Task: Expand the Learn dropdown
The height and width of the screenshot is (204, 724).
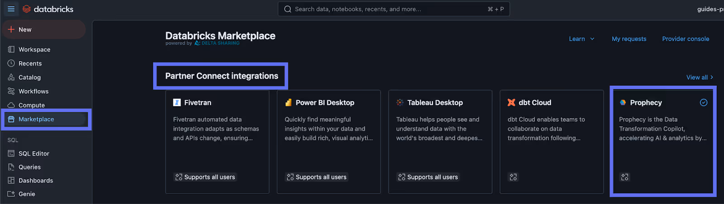Action: tap(581, 39)
